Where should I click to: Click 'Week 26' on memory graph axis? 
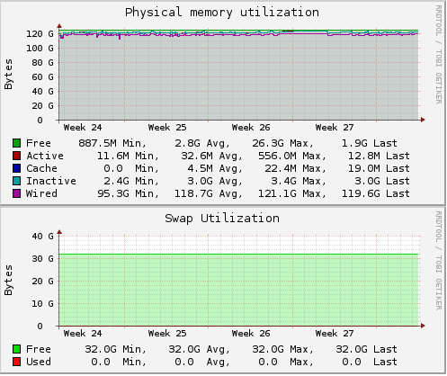click(x=251, y=128)
